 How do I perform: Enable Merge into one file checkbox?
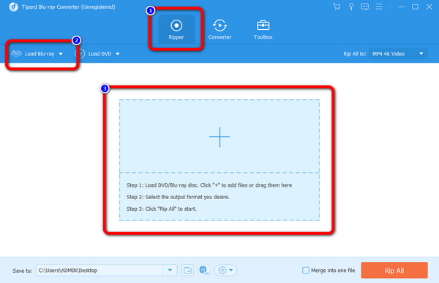[x=305, y=270]
